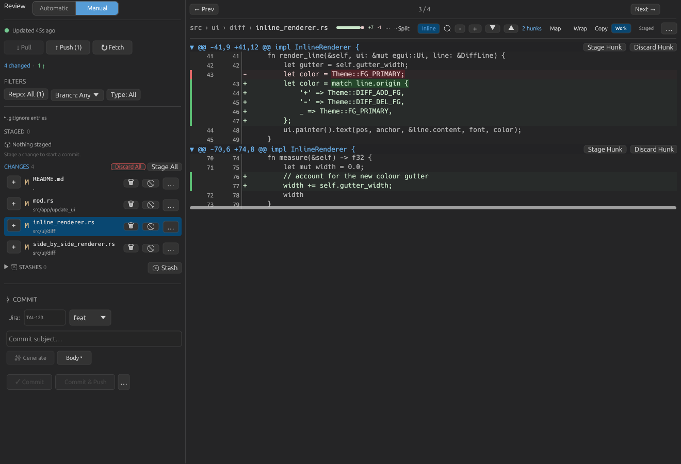The width and height of the screenshot is (681, 464).
Task: Switch review mode to Automatic
Action: click(x=54, y=8)
